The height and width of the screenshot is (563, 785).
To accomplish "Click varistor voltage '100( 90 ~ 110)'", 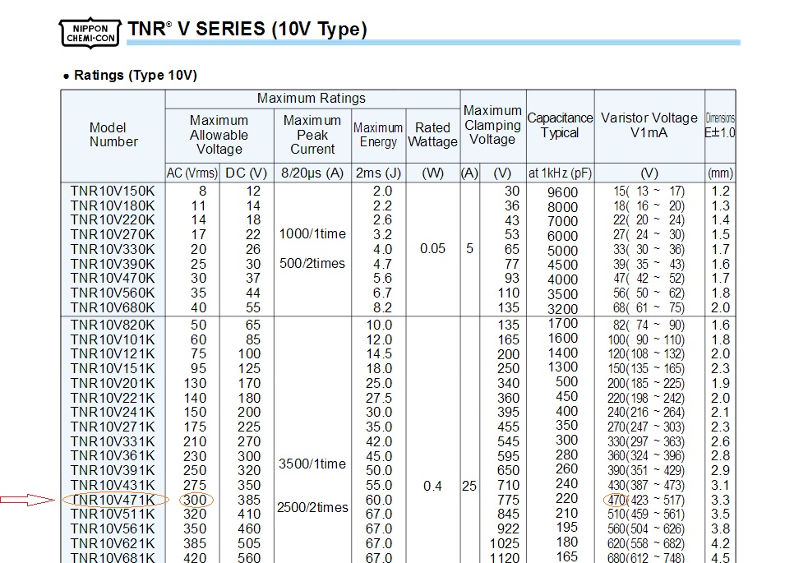I will click(x=646, y=339).
